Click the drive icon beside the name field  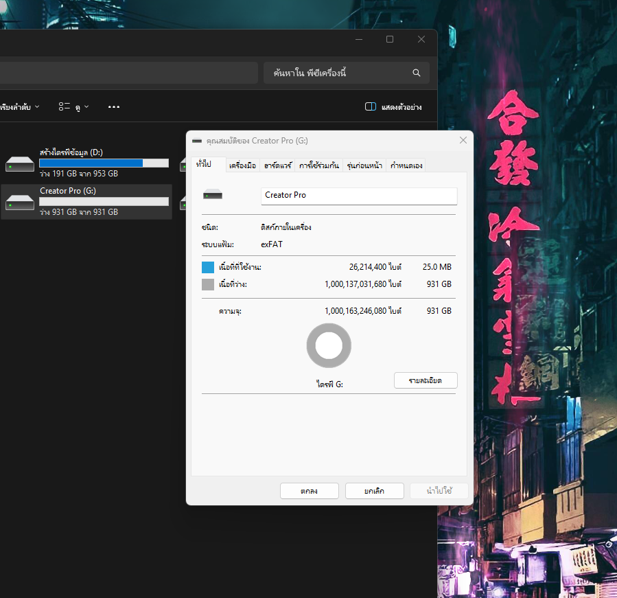(213, 196)
